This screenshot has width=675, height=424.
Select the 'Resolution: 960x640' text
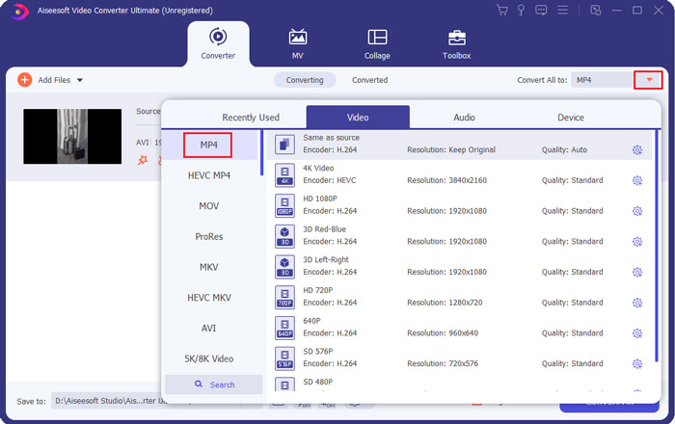pos(443,332)
